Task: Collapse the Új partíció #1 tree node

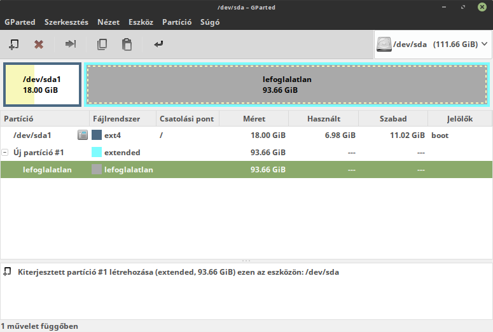Action: [x=5, y=153]
